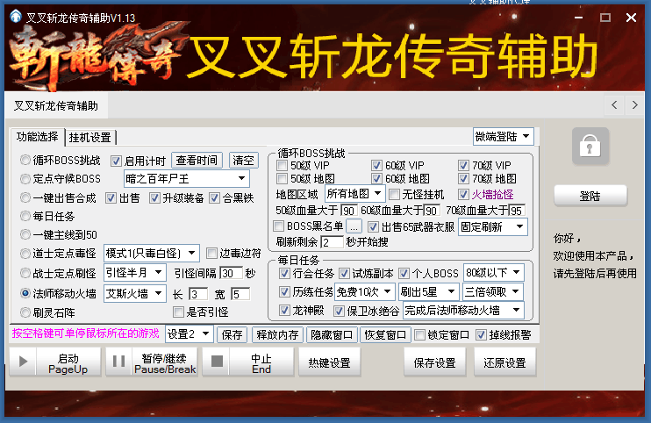Open the 完成后法师移动火墙 dropdown
The height and width of the screenshot is (423, 651).
point(463,311)
